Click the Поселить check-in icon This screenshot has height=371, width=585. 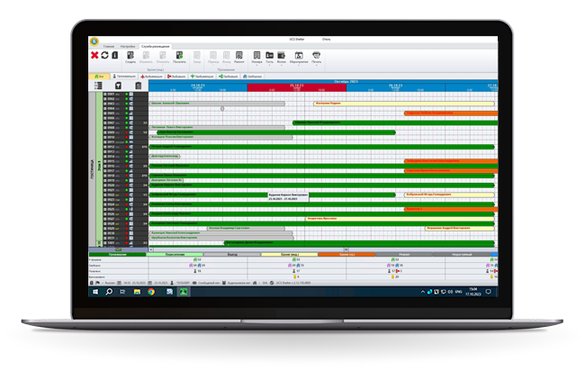click(179, 57)
